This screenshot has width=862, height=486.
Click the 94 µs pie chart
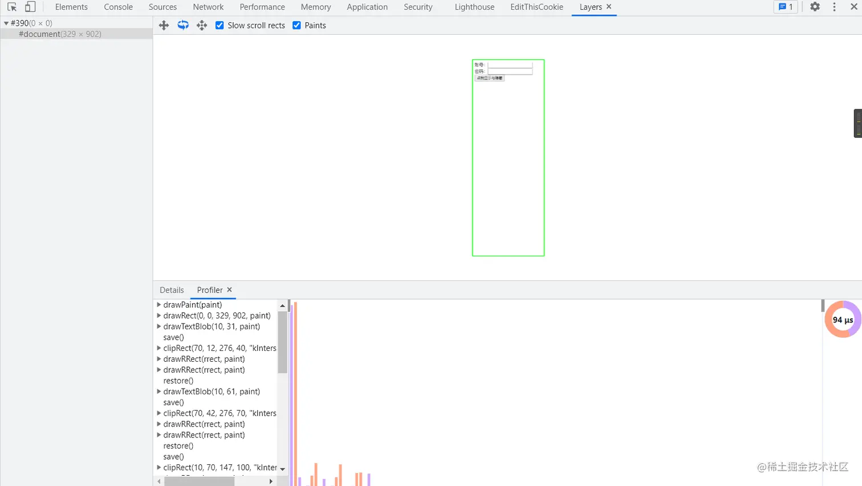(843, 320)
